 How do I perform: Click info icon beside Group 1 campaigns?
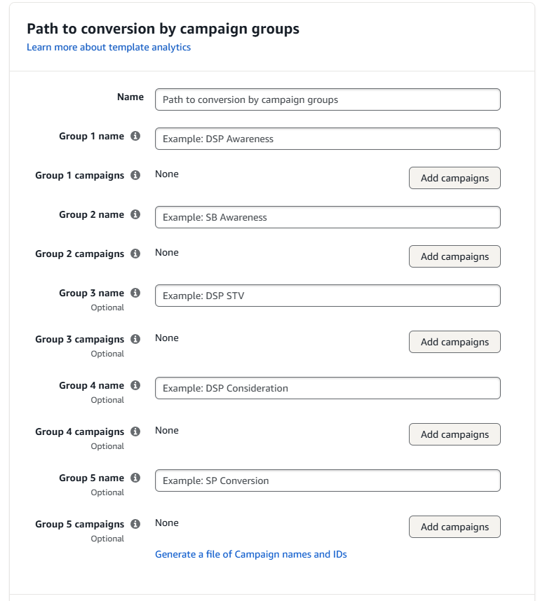point(135,176)
